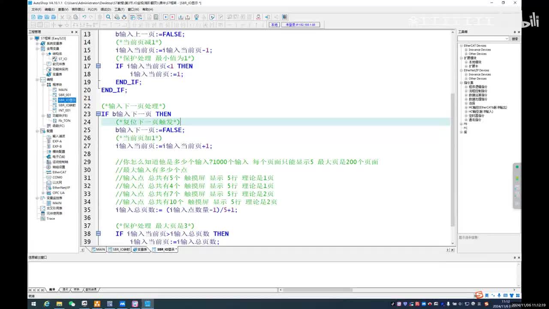Open the PLC(P) menu
This screenshot has width=549, height=309.
coord(92,9)
